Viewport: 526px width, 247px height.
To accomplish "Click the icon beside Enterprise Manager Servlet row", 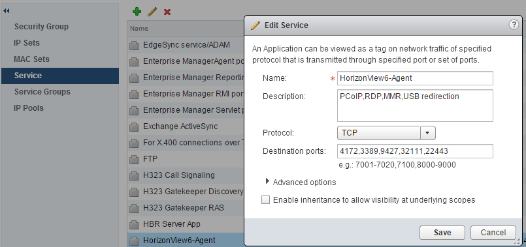I will (134, 110).
